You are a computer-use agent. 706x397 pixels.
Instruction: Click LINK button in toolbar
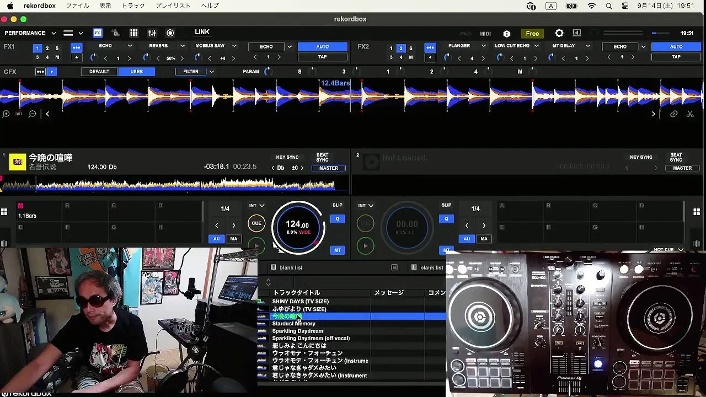pyautogui.click(x=202, y=33)
